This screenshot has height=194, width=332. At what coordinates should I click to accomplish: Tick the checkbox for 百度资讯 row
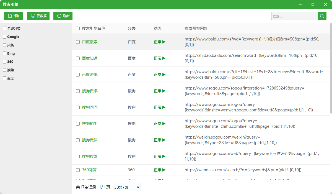[x=78, y=75]
